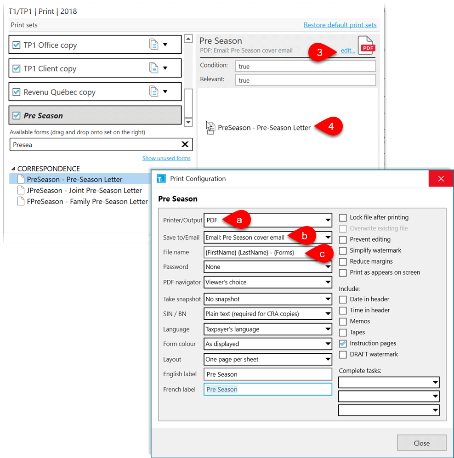This screenshot has height=458, width=454.
Task: Click the file icon beside PreSeason - Pre-Season Letter
Action: (x=20, y=179)
